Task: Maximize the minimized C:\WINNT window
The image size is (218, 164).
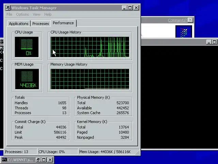Action: [44, 160]
